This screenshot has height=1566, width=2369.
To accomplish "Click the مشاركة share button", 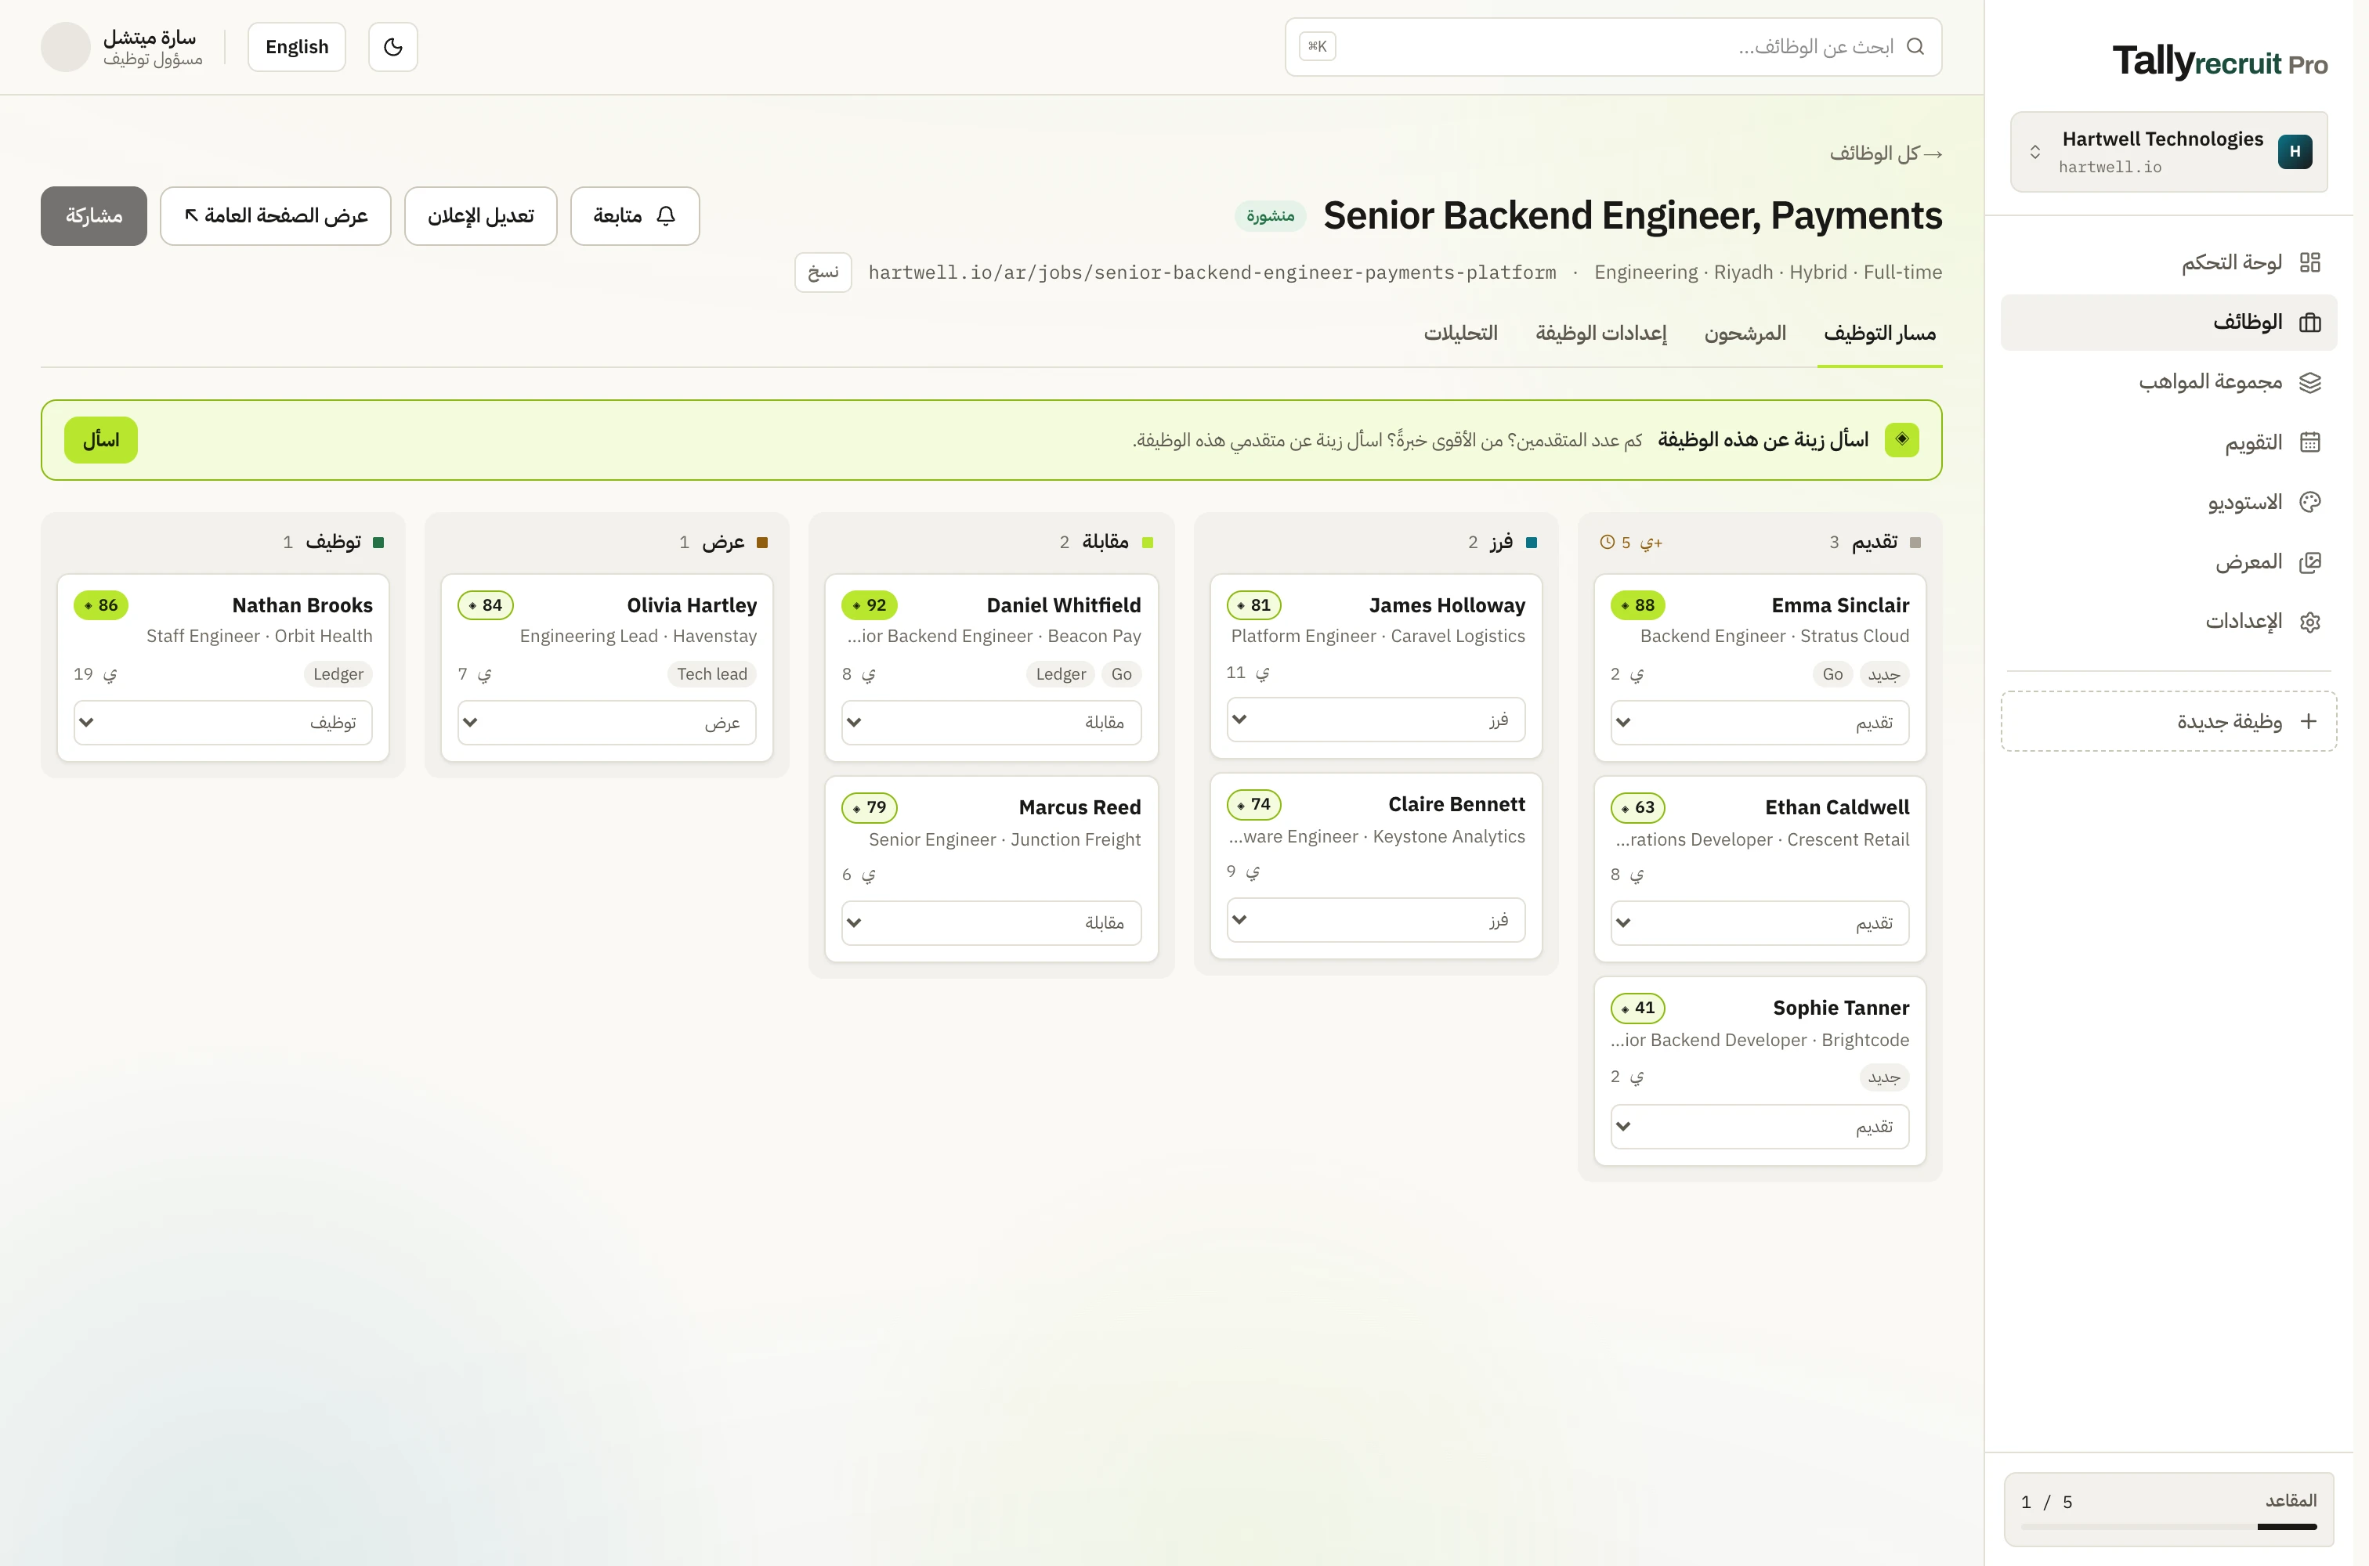I will click(x=94, y=216).
